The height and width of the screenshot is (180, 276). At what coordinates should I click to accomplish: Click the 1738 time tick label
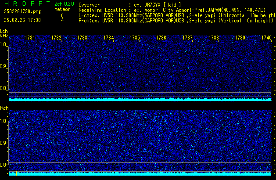214,38
